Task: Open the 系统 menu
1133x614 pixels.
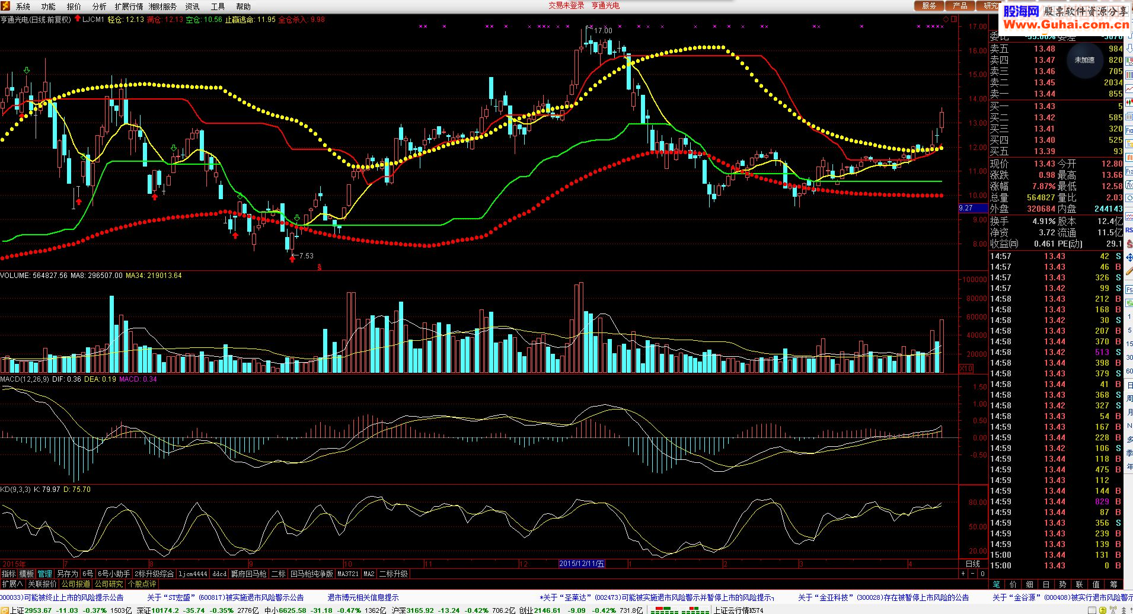Action: [x=23, y=7]
